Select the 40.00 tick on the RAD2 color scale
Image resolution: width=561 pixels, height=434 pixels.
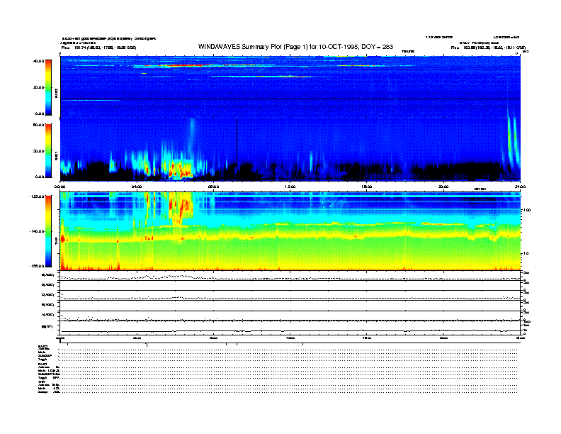[38, 61]
